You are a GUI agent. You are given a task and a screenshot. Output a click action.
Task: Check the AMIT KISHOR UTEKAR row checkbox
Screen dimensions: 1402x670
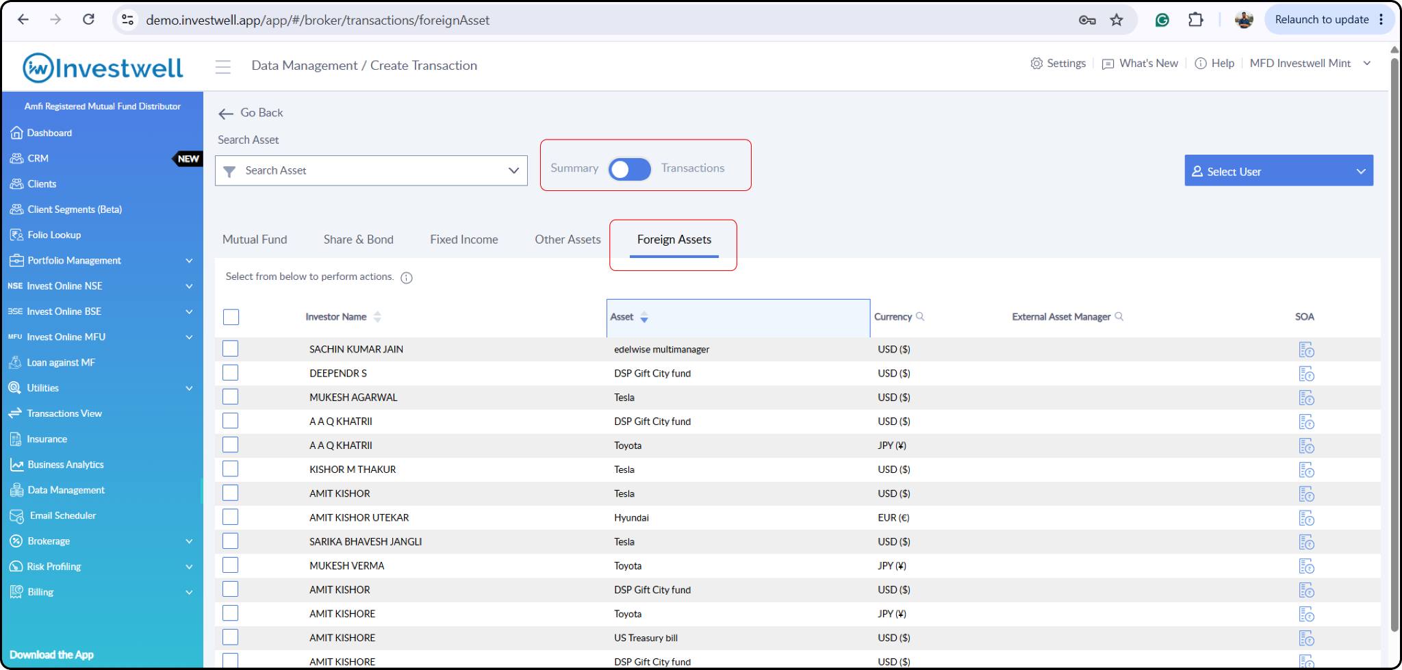pyautogui.click(x=231, y=517)
